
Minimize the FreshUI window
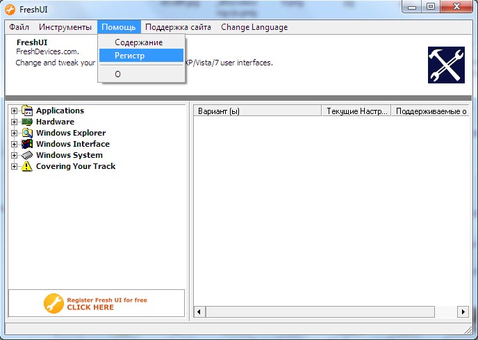[412, 7]
